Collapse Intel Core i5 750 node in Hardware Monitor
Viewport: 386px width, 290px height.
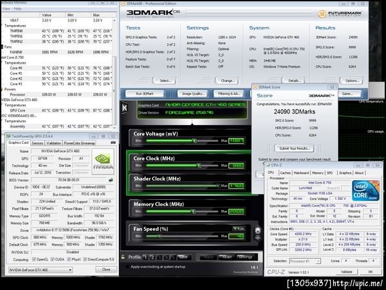click(13, 57)
